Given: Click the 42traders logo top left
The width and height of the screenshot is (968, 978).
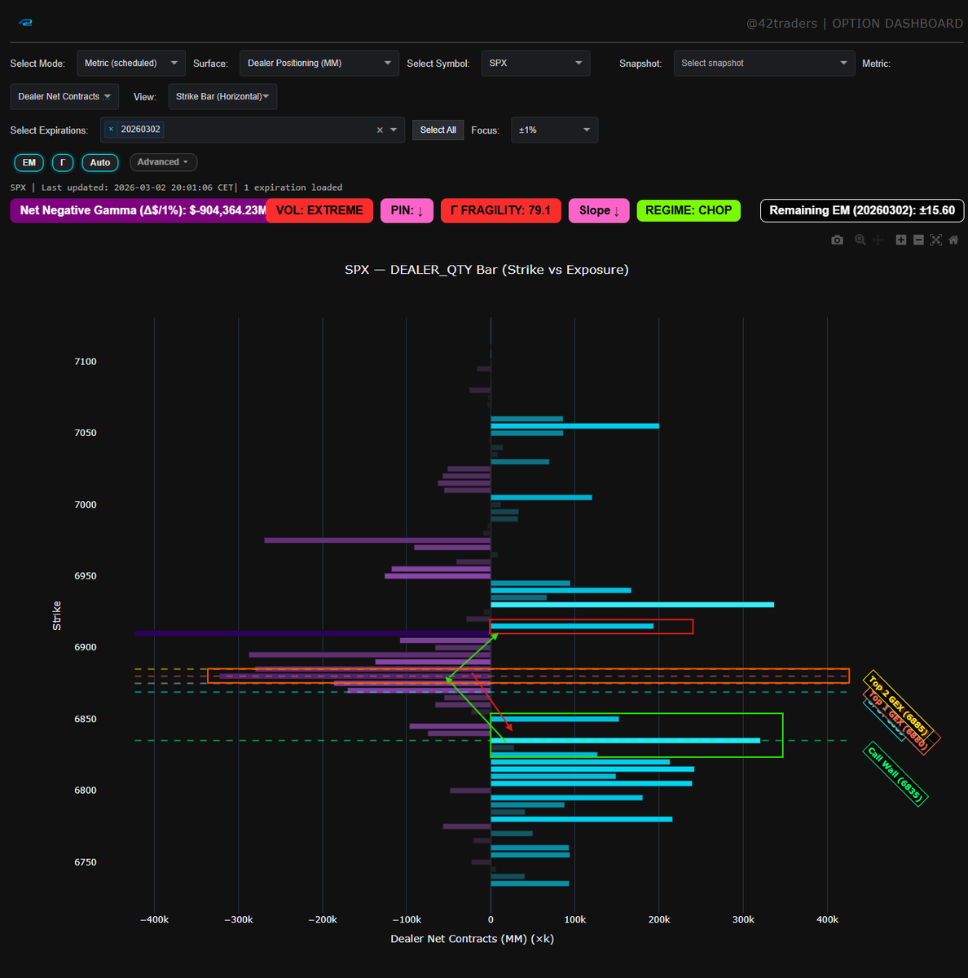Looking at the screenshot, I should (25, 22).
